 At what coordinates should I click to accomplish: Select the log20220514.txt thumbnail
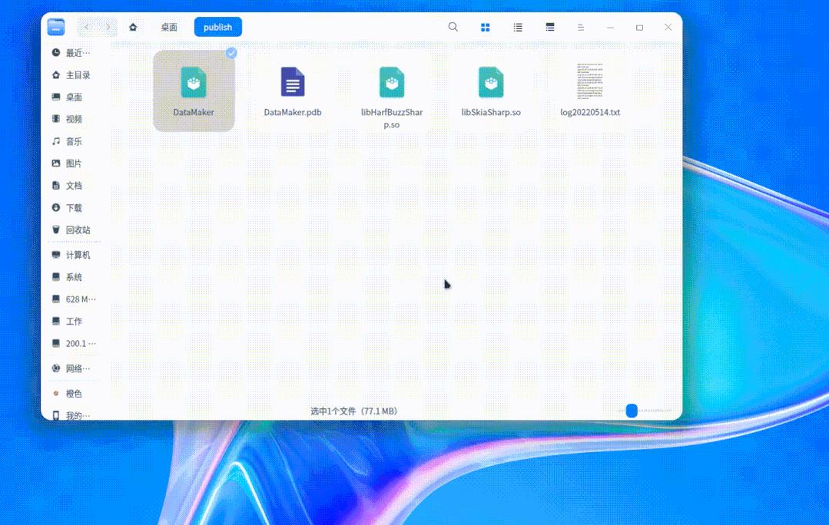tap(590, 82)
